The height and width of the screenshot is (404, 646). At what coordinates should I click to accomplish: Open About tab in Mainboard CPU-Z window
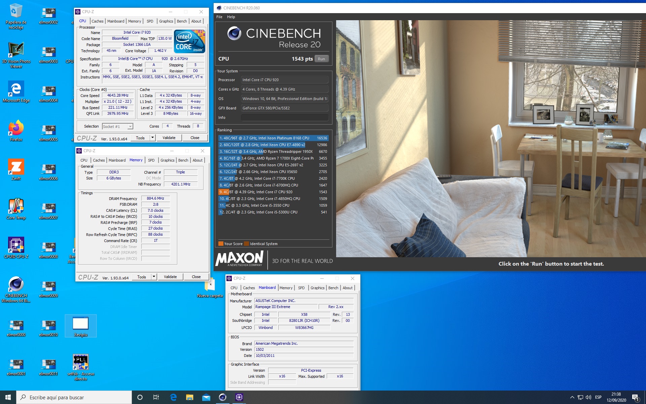coord(348,288)
